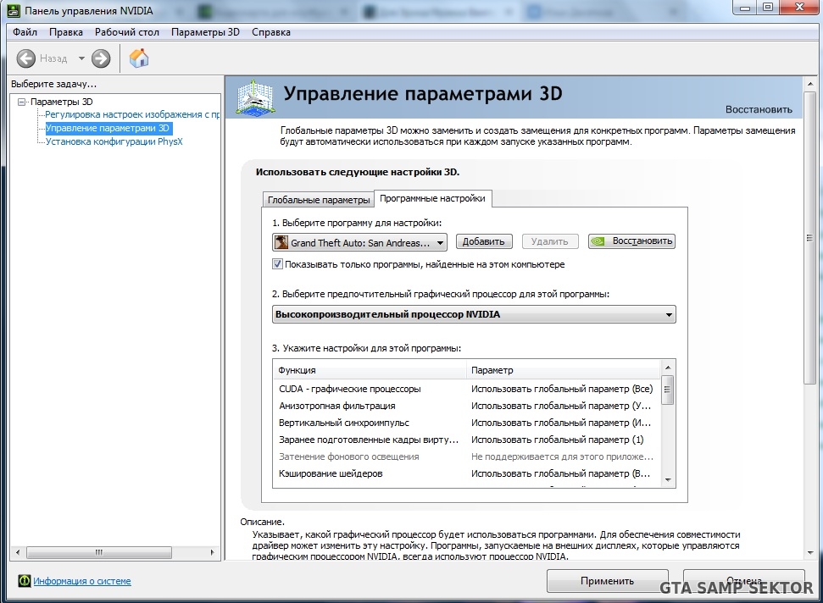Click the NVIDIA Control Panel title icon
Viewport: 823px width, 603px height.
14,10
